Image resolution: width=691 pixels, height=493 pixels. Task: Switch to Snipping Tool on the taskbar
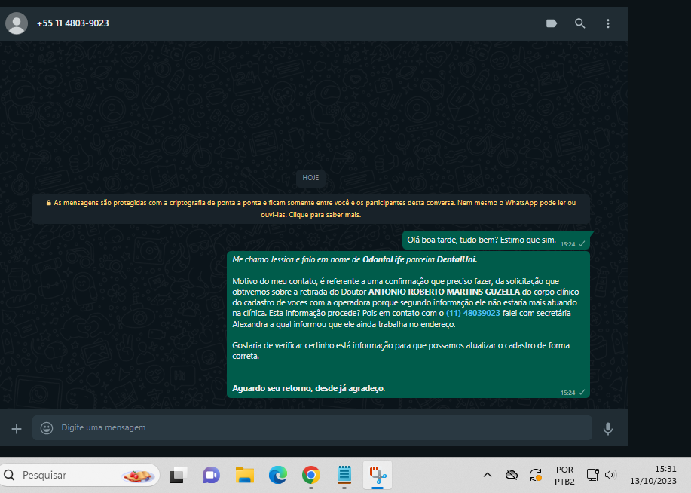coord(378,476)
